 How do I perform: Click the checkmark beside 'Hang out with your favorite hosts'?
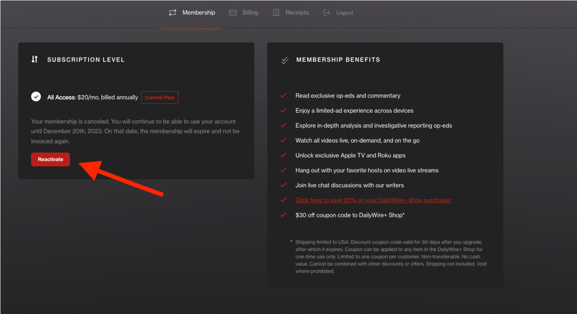click(283, 170)
